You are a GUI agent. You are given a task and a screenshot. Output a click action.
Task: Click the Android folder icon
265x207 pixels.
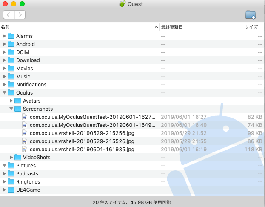click(x=11, y=44)
